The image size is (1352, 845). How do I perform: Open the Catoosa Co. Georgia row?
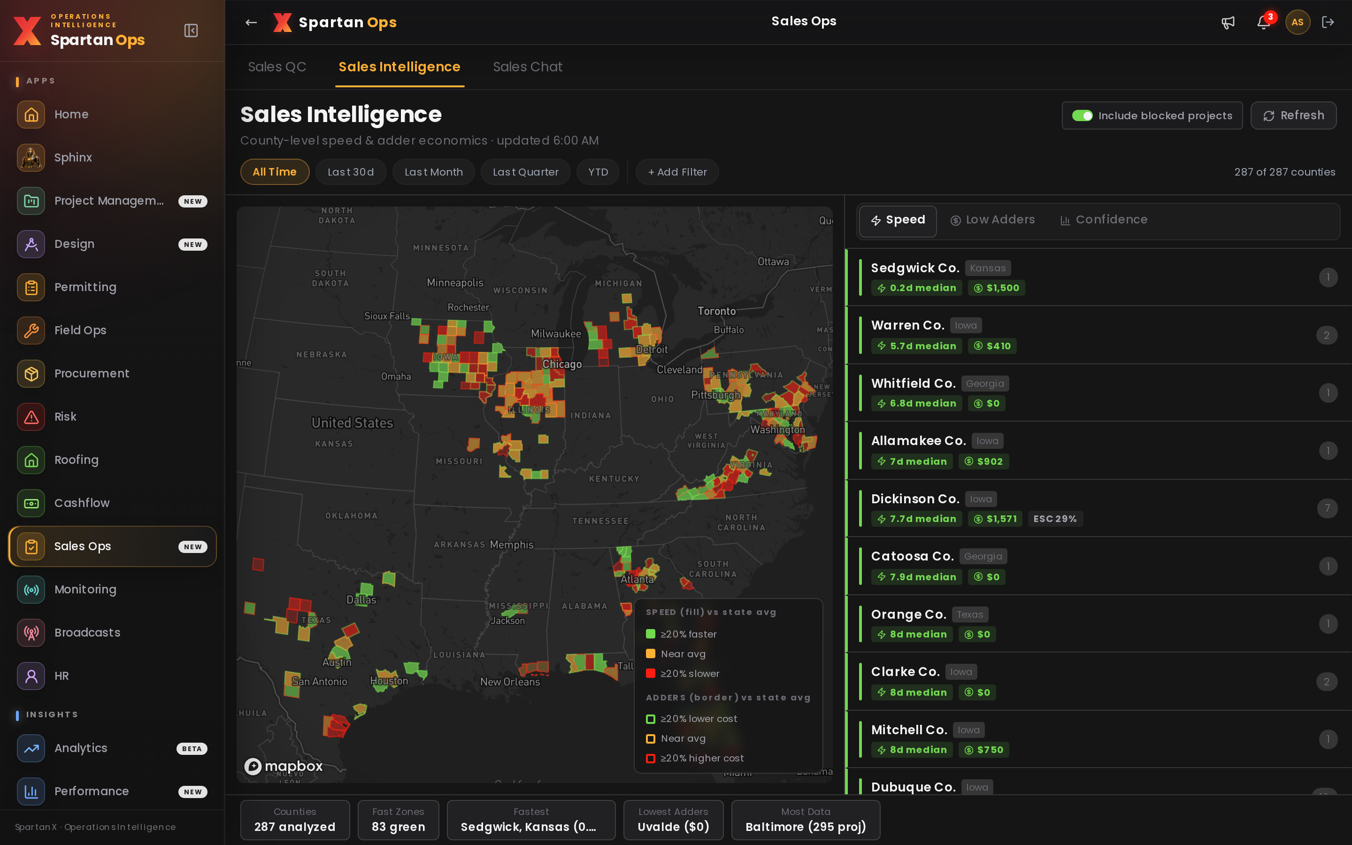tap(1098, 566)
